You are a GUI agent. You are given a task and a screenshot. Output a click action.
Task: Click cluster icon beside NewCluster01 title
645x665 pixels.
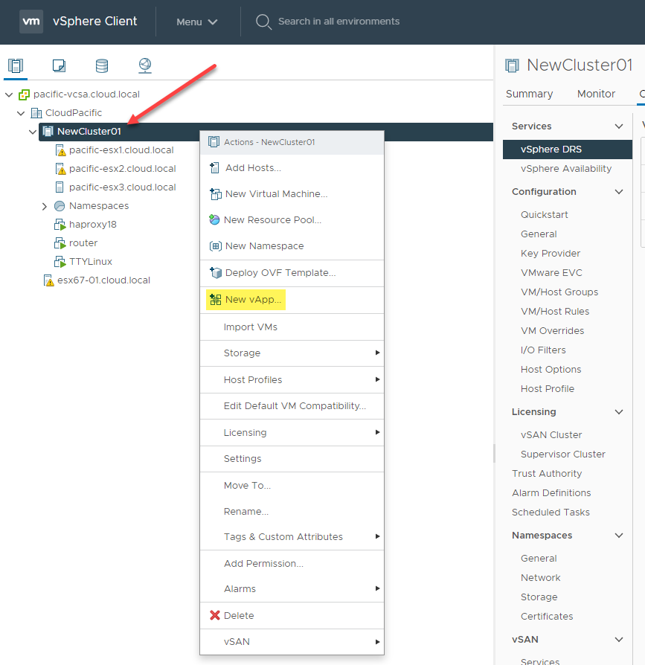[x=512, y=65]
